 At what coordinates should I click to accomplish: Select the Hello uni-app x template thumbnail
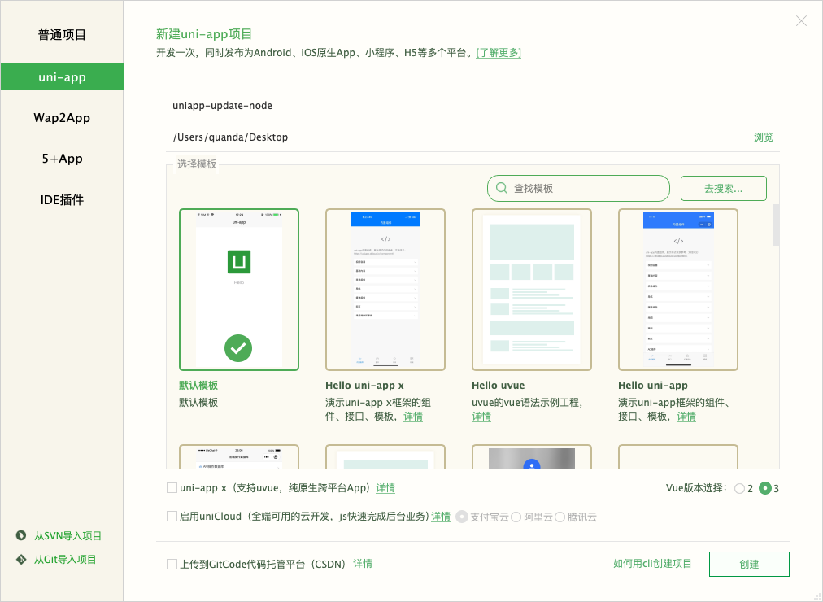[385, 290]
